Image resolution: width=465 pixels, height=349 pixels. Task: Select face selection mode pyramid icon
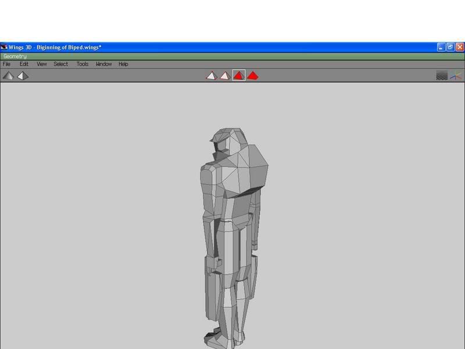coord(239,76)
